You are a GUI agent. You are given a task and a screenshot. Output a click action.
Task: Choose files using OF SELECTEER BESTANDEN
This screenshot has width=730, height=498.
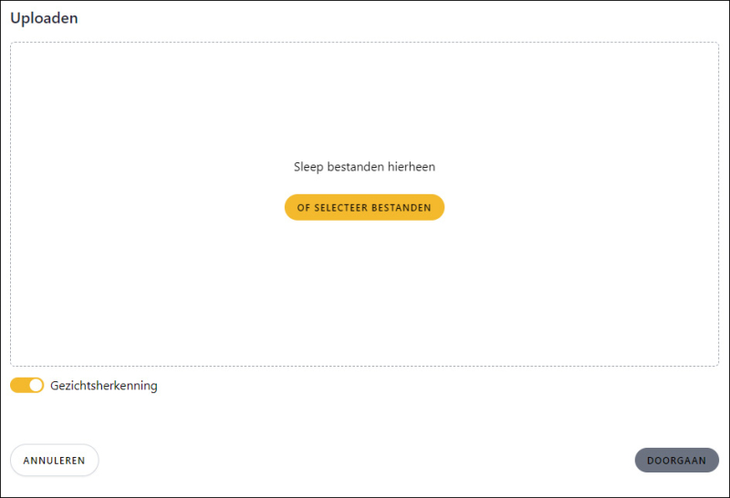tap(364, 207)
